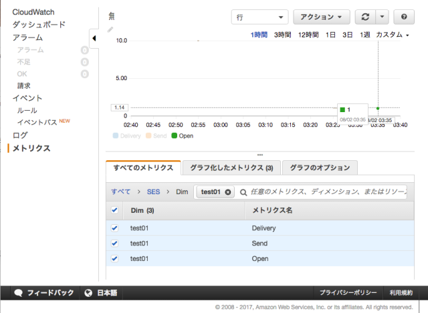Open ダッシュボード in the sidebar
Screen dimensions: 428x313
(x=39, y=25)
